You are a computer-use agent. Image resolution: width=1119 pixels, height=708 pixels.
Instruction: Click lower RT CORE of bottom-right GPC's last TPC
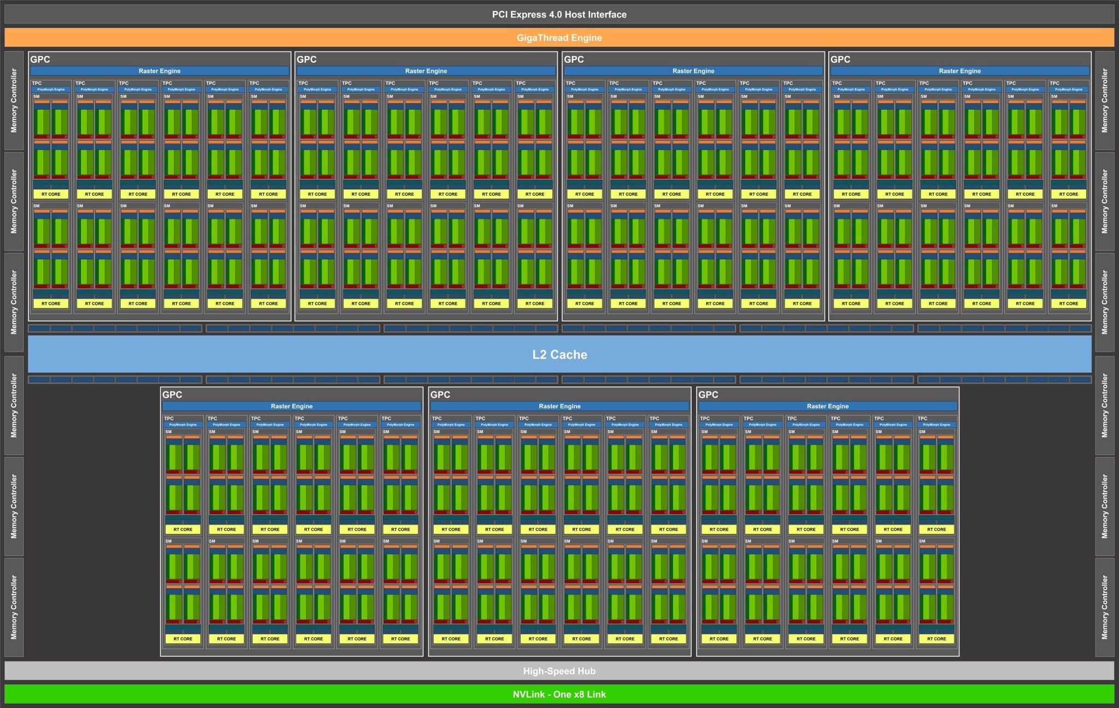click(937, 639)
